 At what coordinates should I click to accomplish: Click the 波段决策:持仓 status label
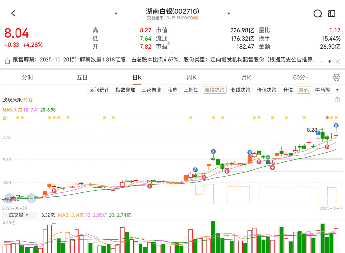point(17,100)
